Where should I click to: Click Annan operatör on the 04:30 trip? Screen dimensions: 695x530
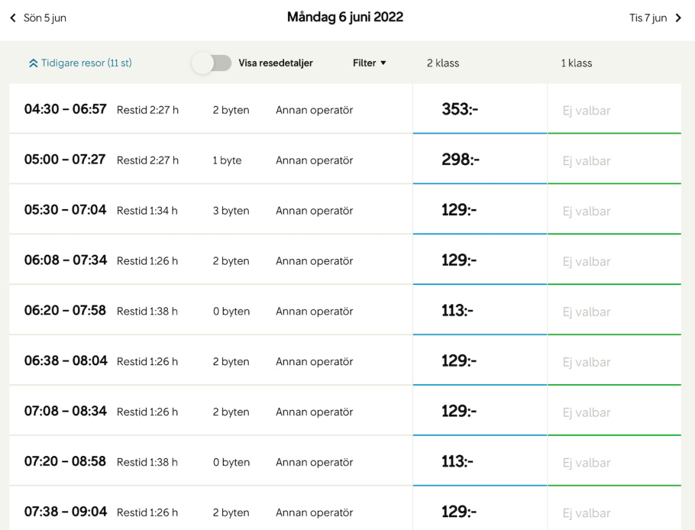click(x=315, y=110)
